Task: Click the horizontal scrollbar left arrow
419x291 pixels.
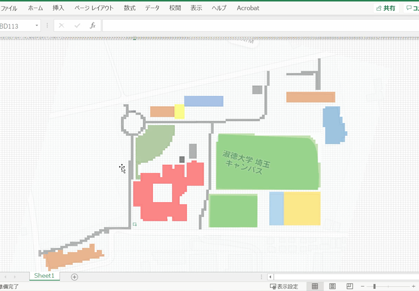Action: click(x=270, y=277)
